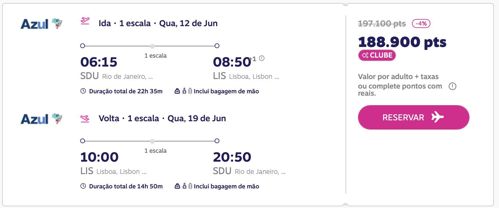Image resolution: width=499 pixels, height=208 pixels.
Task: Click the Azul logo on outbound flight
Action: point(41,24)
